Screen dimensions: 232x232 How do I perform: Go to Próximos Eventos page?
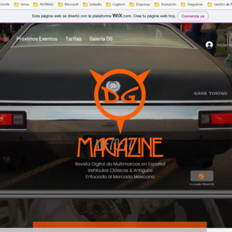pyautogui.click(x=37, y=39)
